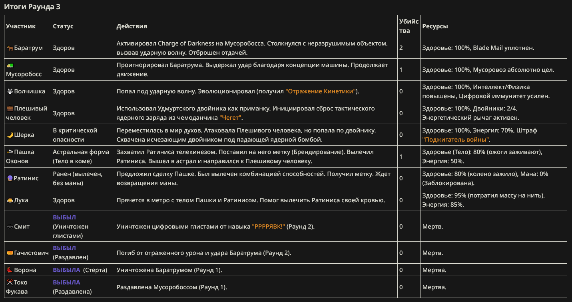Open the orange "Поджигатель войны" penalty text

456,140
